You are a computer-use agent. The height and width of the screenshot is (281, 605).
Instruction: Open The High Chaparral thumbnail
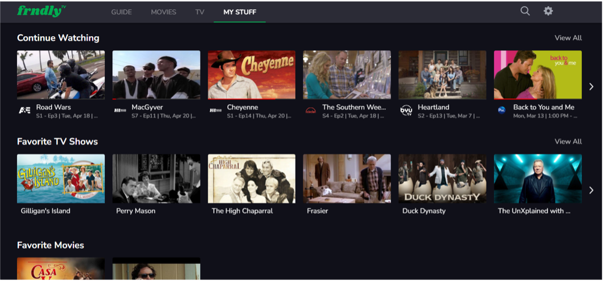[252, 178]
